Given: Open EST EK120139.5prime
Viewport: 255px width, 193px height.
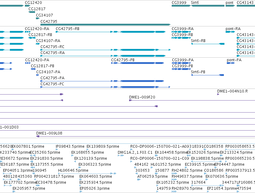Looking at the screenshot, I should pyautogui.click(x=90, y=159).
